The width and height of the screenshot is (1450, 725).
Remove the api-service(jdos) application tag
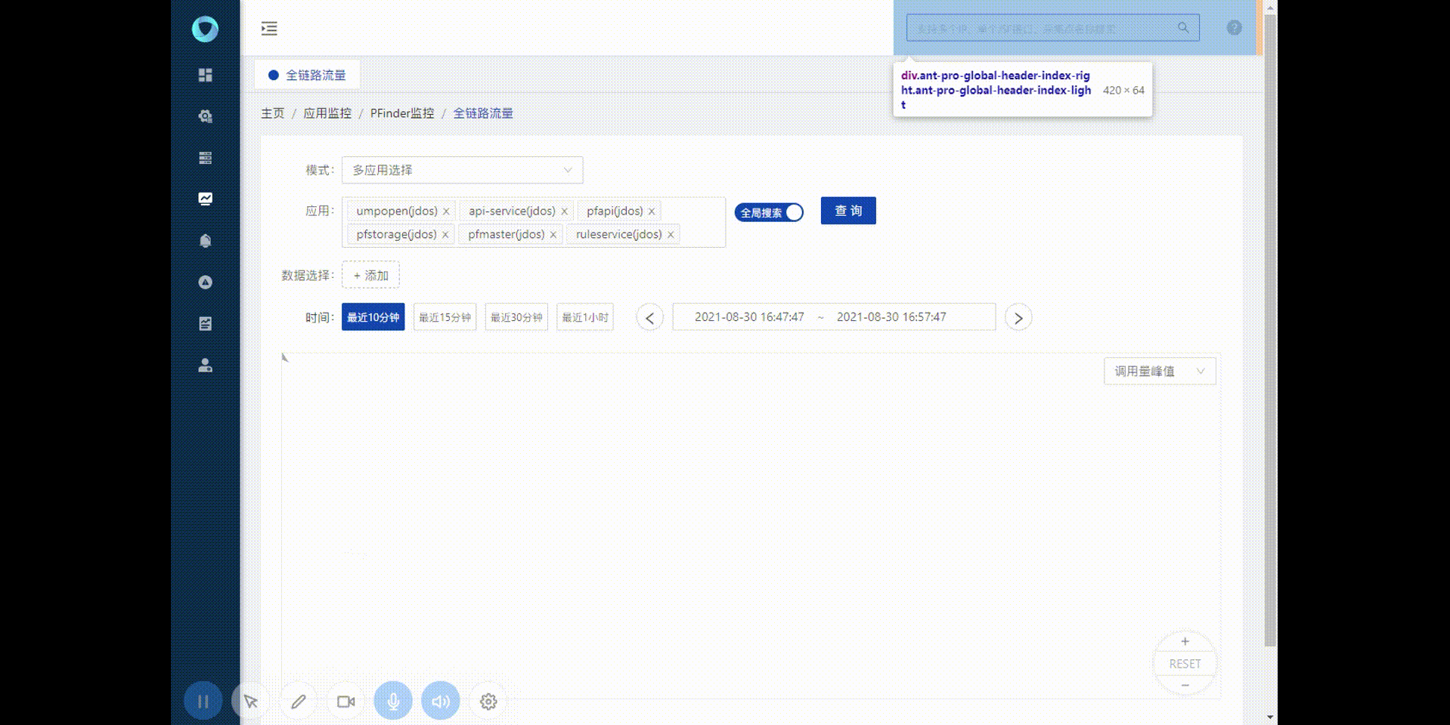[x=564, y=211]
